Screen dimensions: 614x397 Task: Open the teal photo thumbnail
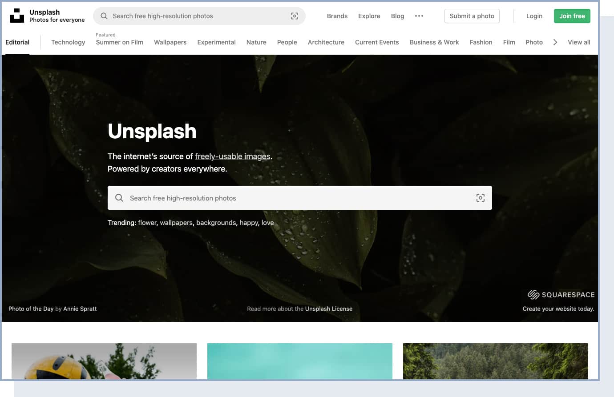click(300, 361)
